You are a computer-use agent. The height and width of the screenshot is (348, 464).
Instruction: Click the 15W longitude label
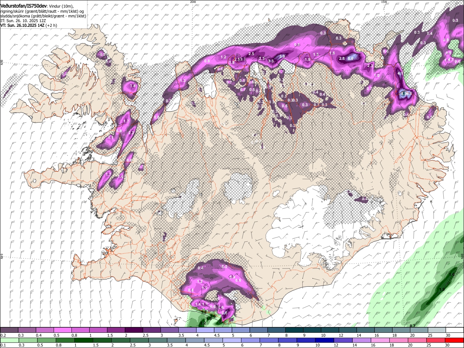[384, 2]
